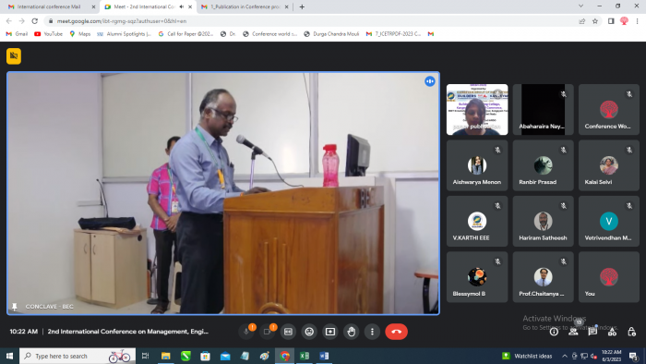This screenshot has height=364, width=646.
Task: Open the emoji reactions button
Action: click(x=309, y=332)
